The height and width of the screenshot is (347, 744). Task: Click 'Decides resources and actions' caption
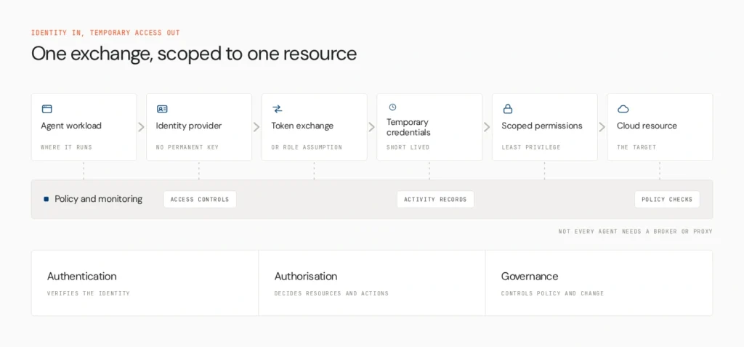coord(331,293)
